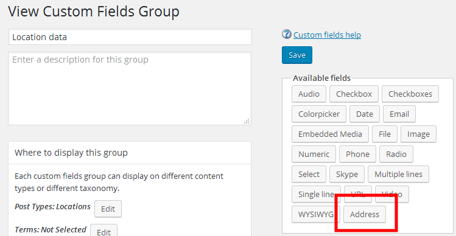Add an Image field

click(418, 134)
